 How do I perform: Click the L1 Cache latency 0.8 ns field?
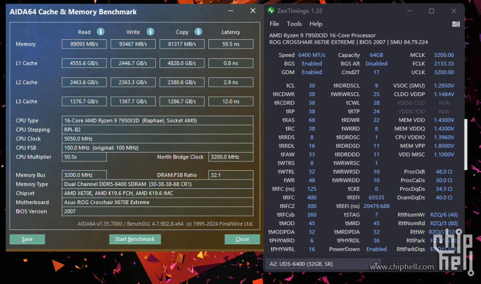pos(231,63)
